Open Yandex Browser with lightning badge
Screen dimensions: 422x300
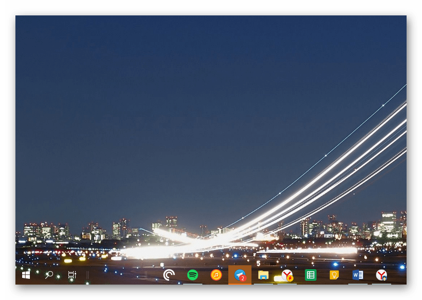click(x=287, y=275)
